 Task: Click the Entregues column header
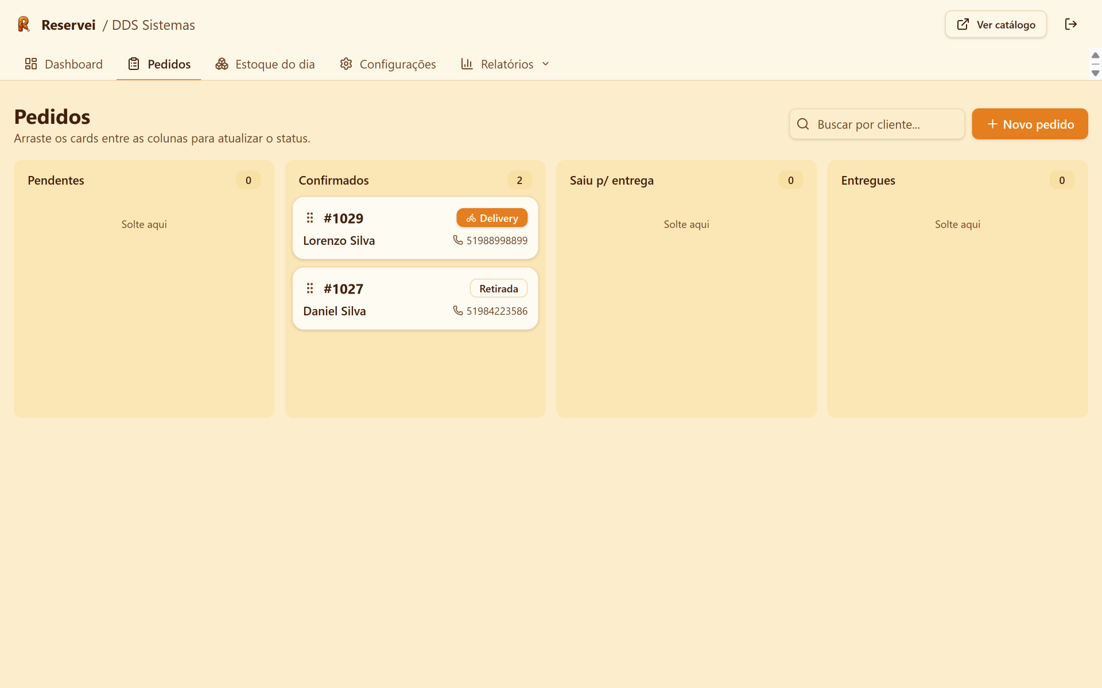(x=868, y=181)
